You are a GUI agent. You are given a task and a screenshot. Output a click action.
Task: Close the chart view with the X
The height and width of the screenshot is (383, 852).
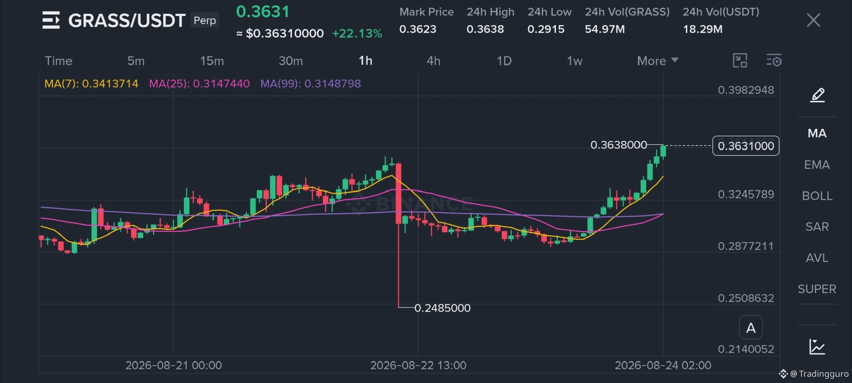[813, 20]
